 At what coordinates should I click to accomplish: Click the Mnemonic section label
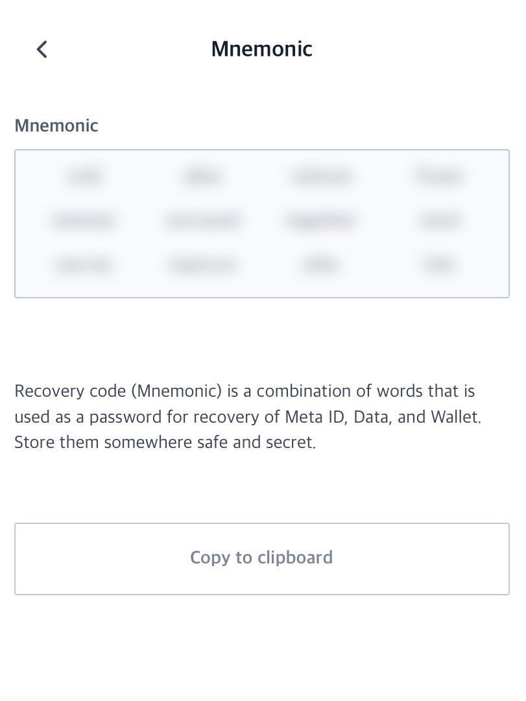point(56,125)
